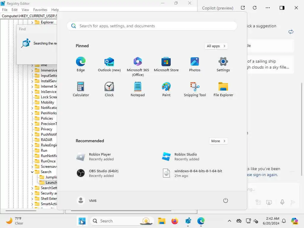The image size is (304, 228).
Task: Open Settings from pinned apps
Action: click(223, 64)
